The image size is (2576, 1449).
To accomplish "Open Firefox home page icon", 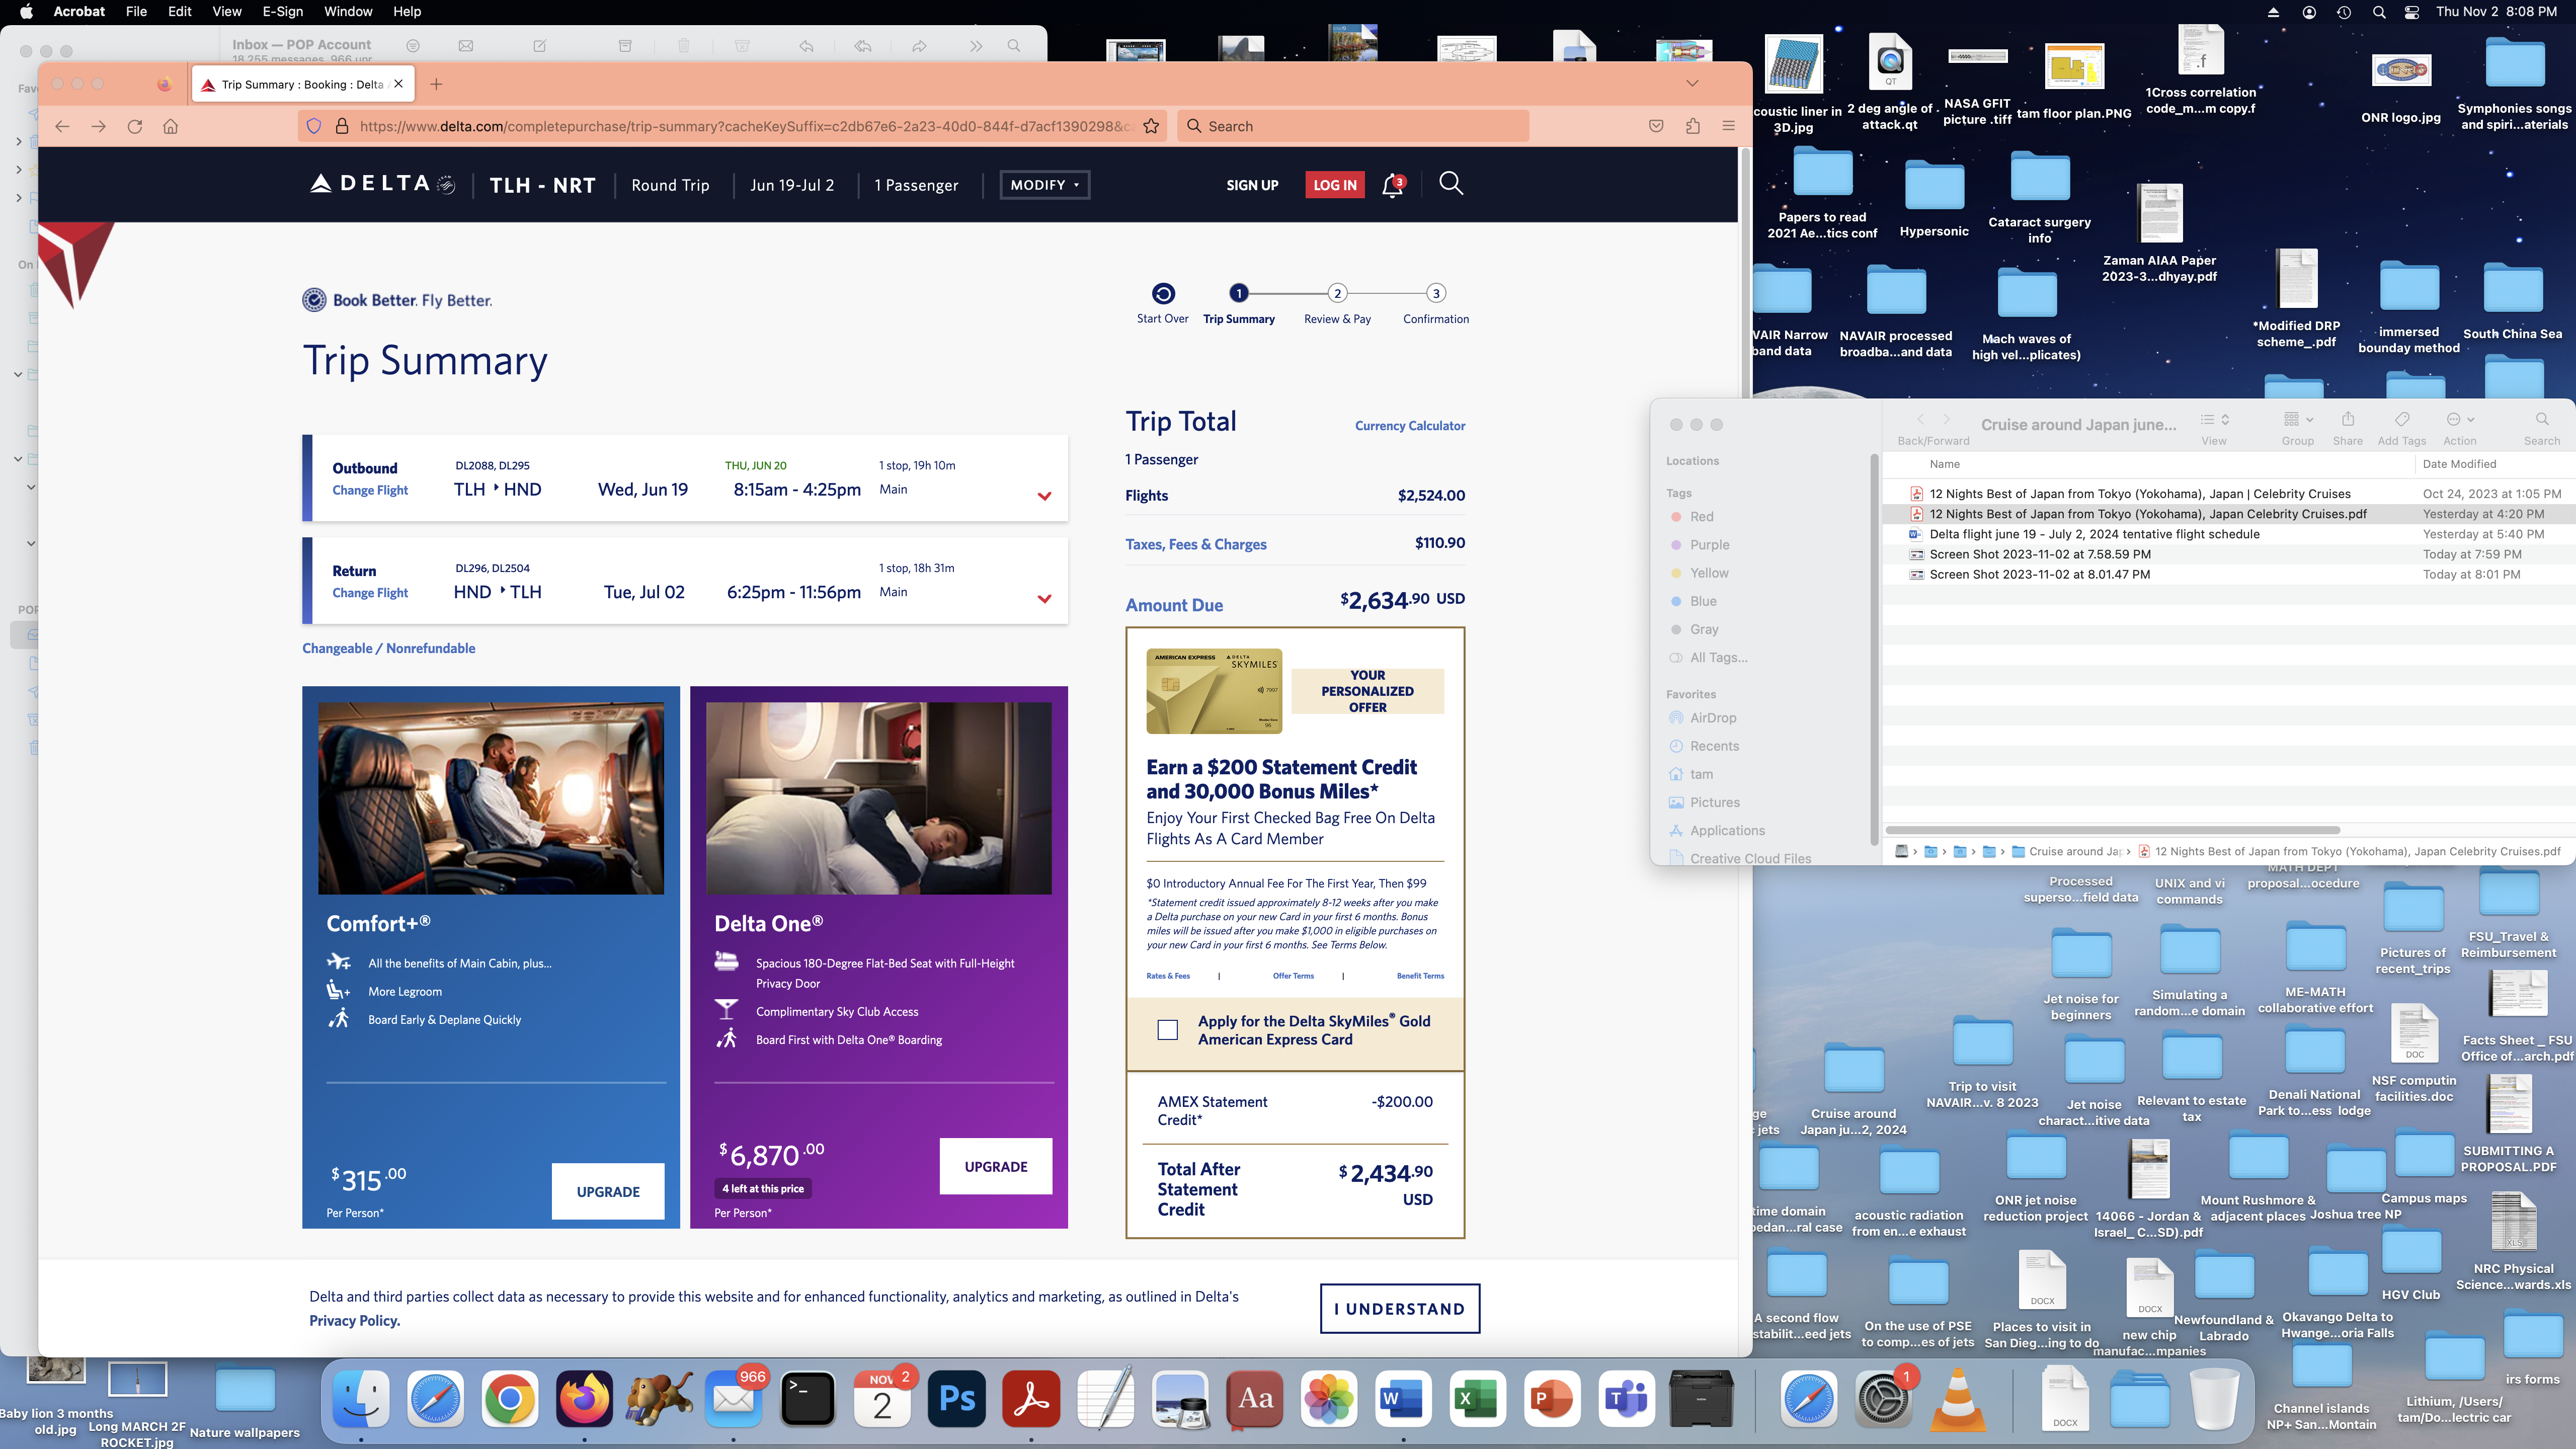I will pos(170,126).
